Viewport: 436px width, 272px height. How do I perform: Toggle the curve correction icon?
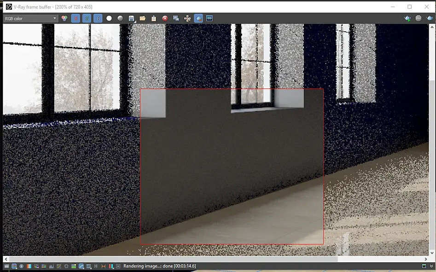click(x=58, y=266)
